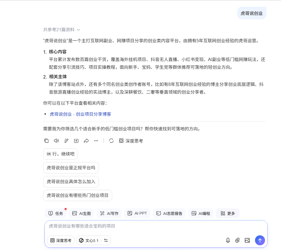Send the message with the arrow button
The width and height of the screenshot is (281, 250).
(x=260, y=240)
